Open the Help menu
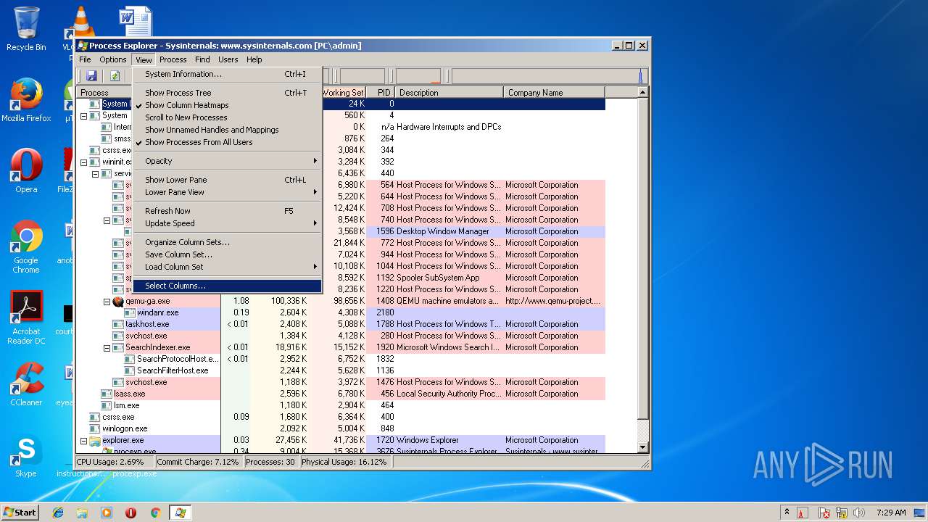 click(x=254, y=59)
